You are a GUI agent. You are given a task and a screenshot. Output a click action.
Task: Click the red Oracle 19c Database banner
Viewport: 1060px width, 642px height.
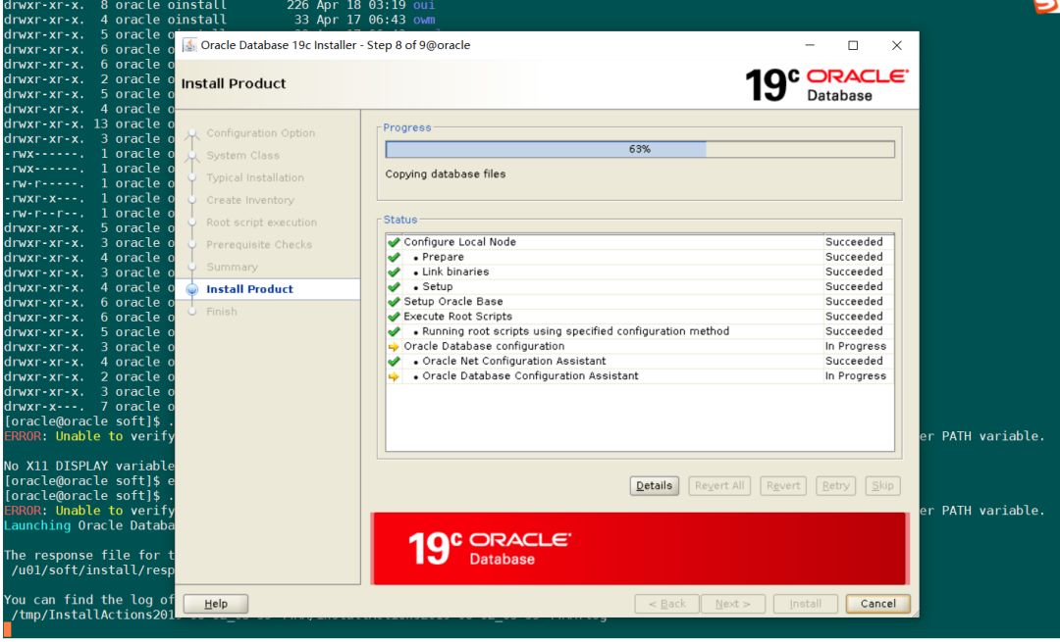coord(639,548)
